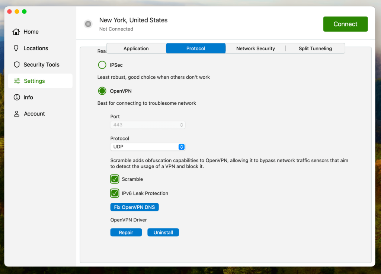
Task: Open the UDP protocol dropdown
Action: (148, 147)
